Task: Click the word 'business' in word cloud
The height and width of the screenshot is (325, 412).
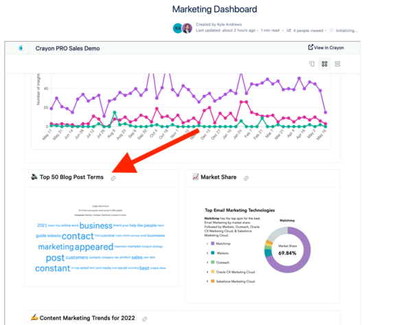Action: point(95,226)
